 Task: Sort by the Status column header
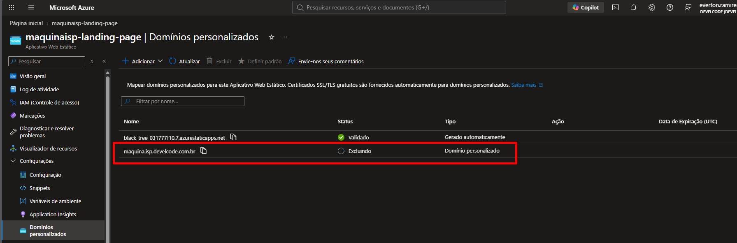point(345,121)
